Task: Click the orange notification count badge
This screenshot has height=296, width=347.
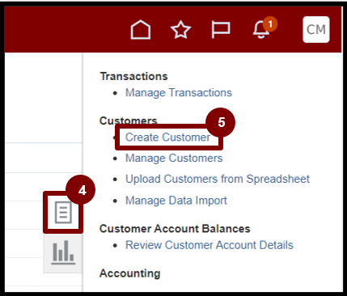Action: pos(270,24)
